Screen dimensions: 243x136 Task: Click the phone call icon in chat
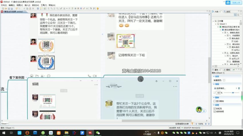[x=89, y=76]
